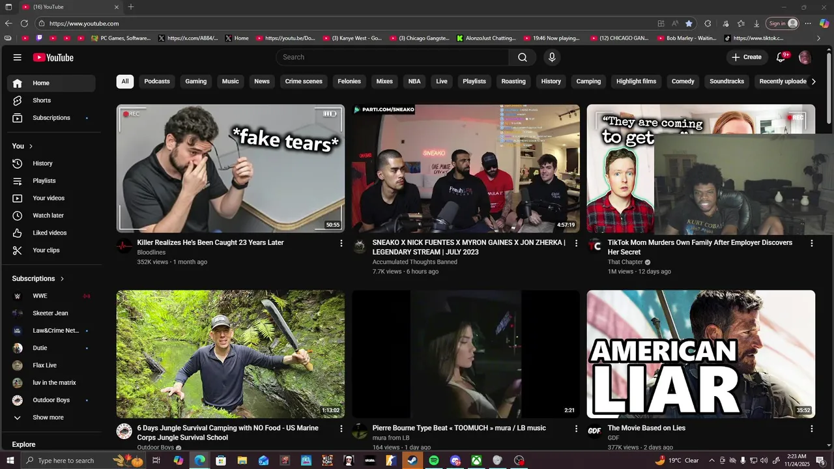Open the notifications bell
This screenshot has width=834, height=469.
[x=781, y=57]
